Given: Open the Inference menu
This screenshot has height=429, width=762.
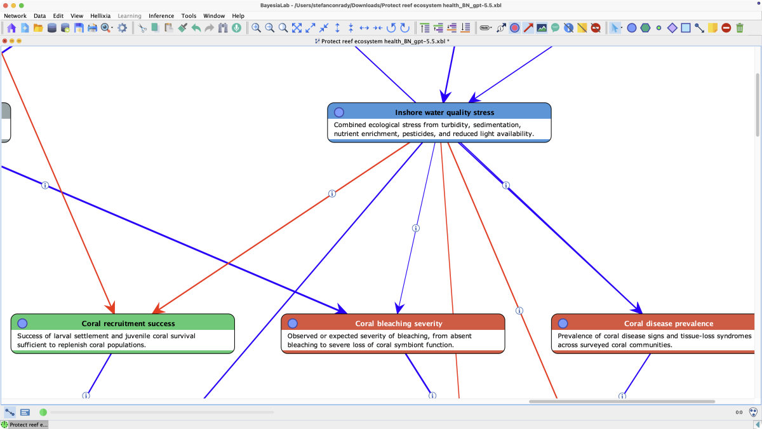Looking at the screenshot, I should [161, 16].
